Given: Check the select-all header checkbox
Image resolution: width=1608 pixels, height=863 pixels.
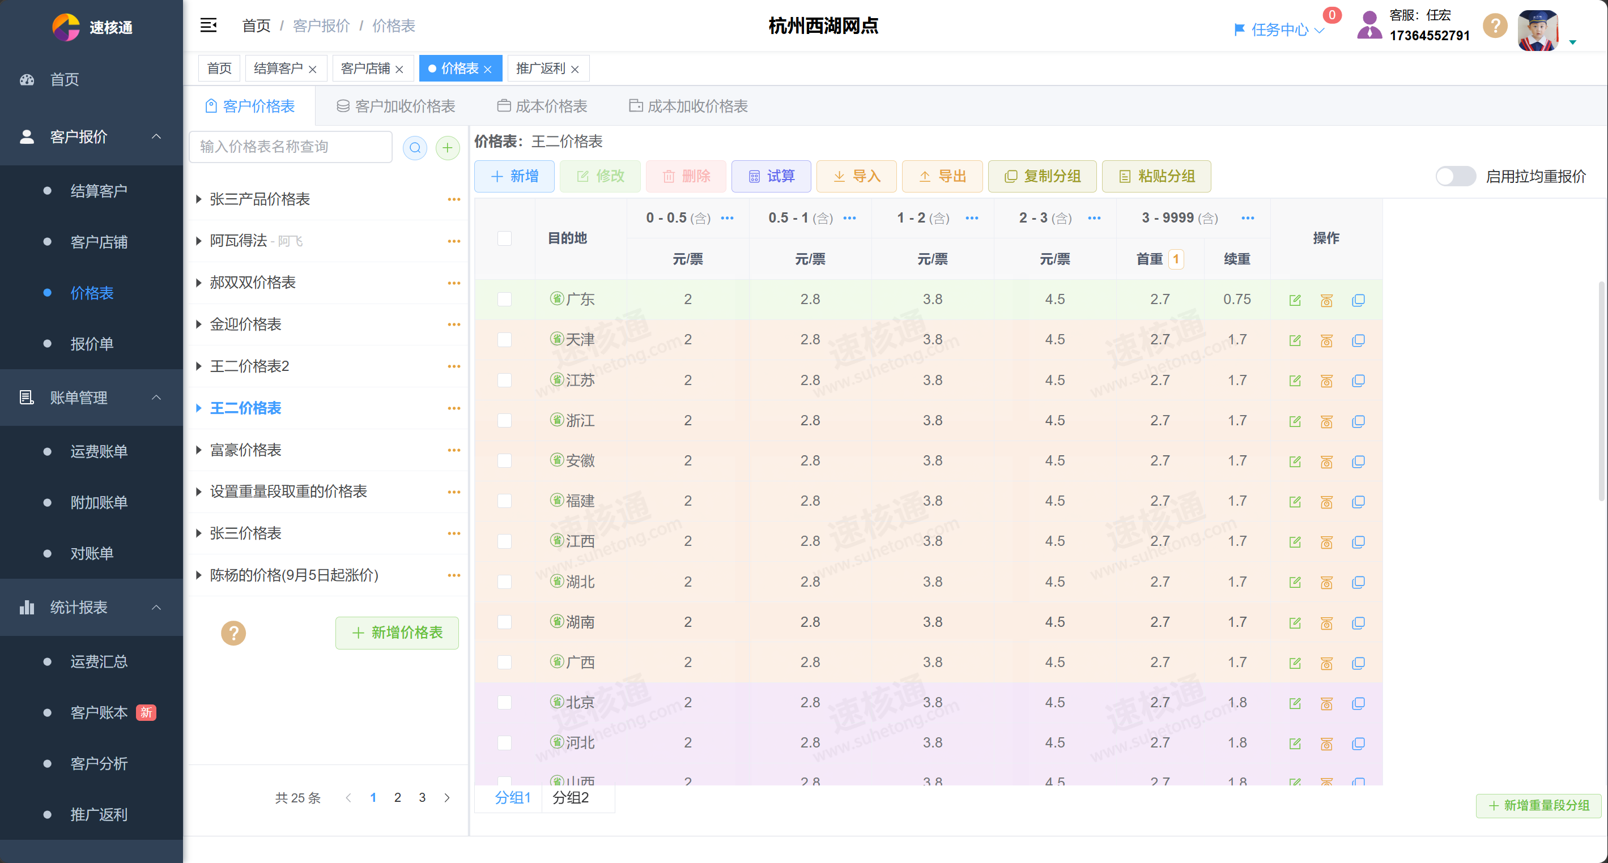Looking at the screenshot, I should pyautogui.click(x=504, y=238).
